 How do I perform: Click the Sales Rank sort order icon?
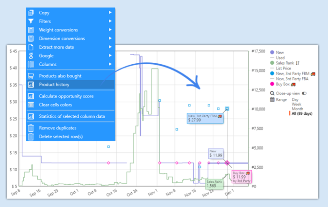click(298, 63)
